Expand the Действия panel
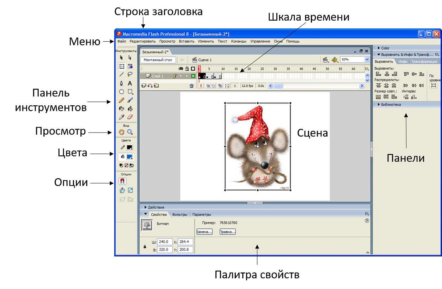 click(x=145, y=207)
